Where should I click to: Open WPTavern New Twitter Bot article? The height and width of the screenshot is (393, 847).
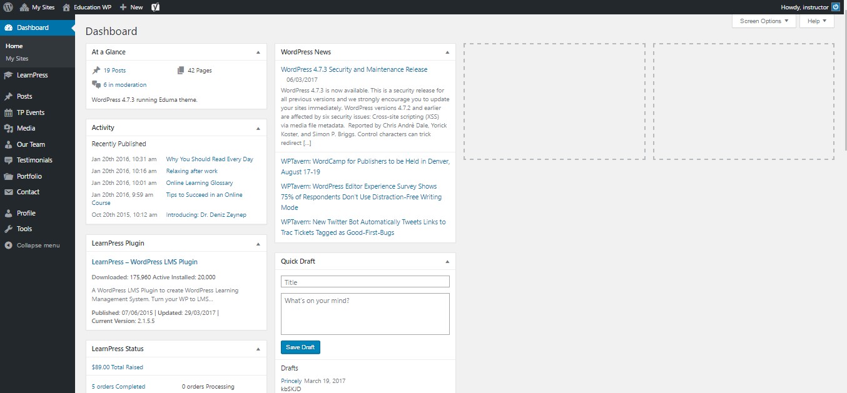(363, 227)
